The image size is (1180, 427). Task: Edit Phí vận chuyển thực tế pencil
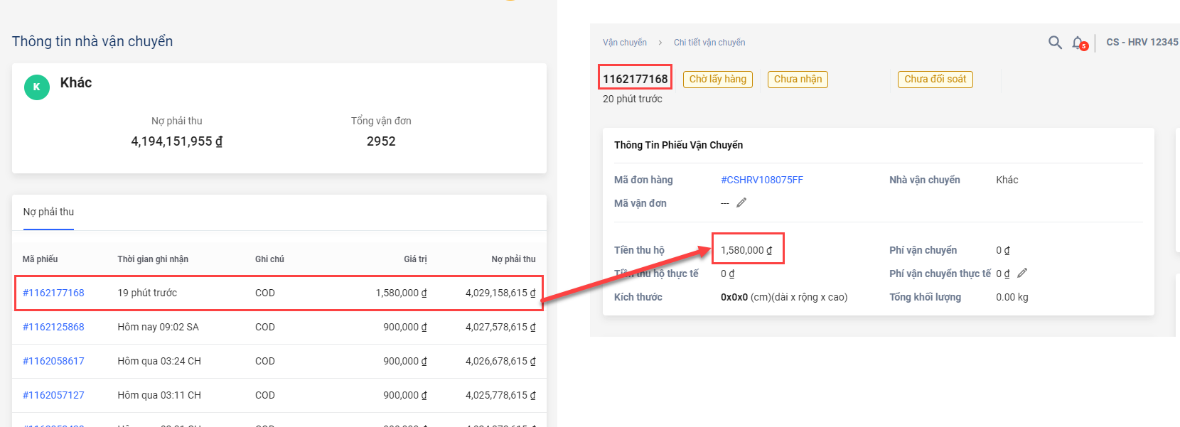coord(1022,273)
